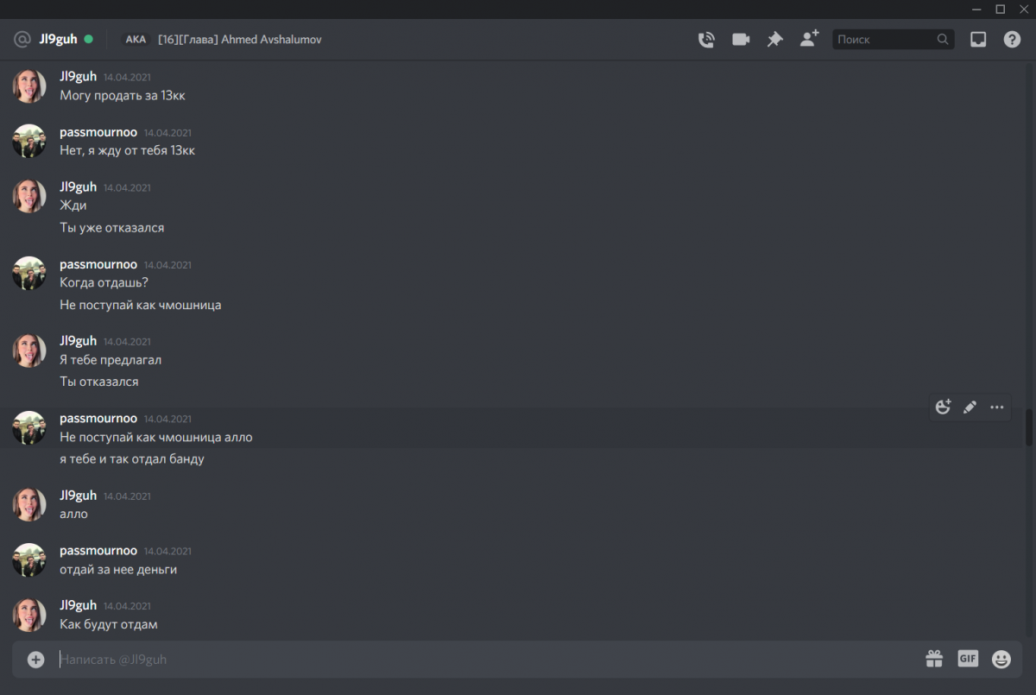Click the chat scrollbar thumb
This screenshot has width=1036, height=695.
1028,427
